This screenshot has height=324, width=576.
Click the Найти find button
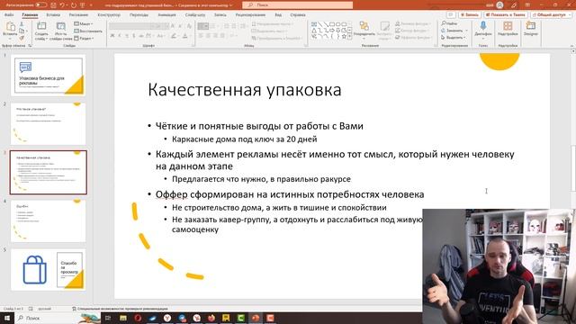click(449, 23)
